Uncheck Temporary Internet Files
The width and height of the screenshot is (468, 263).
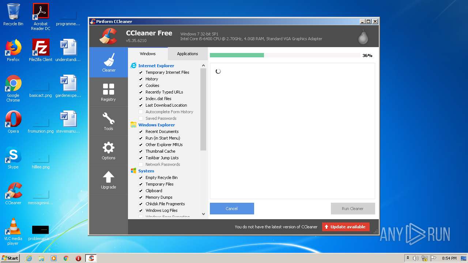(x=141, y=72)
